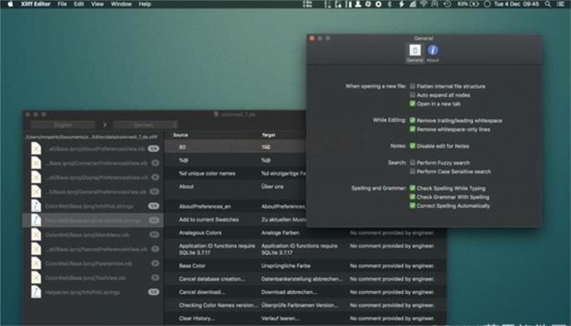Click the Time Machine clock icon

448,4
